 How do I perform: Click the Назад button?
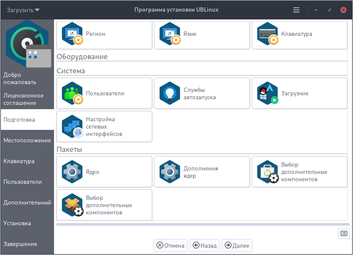pos(205,246)
